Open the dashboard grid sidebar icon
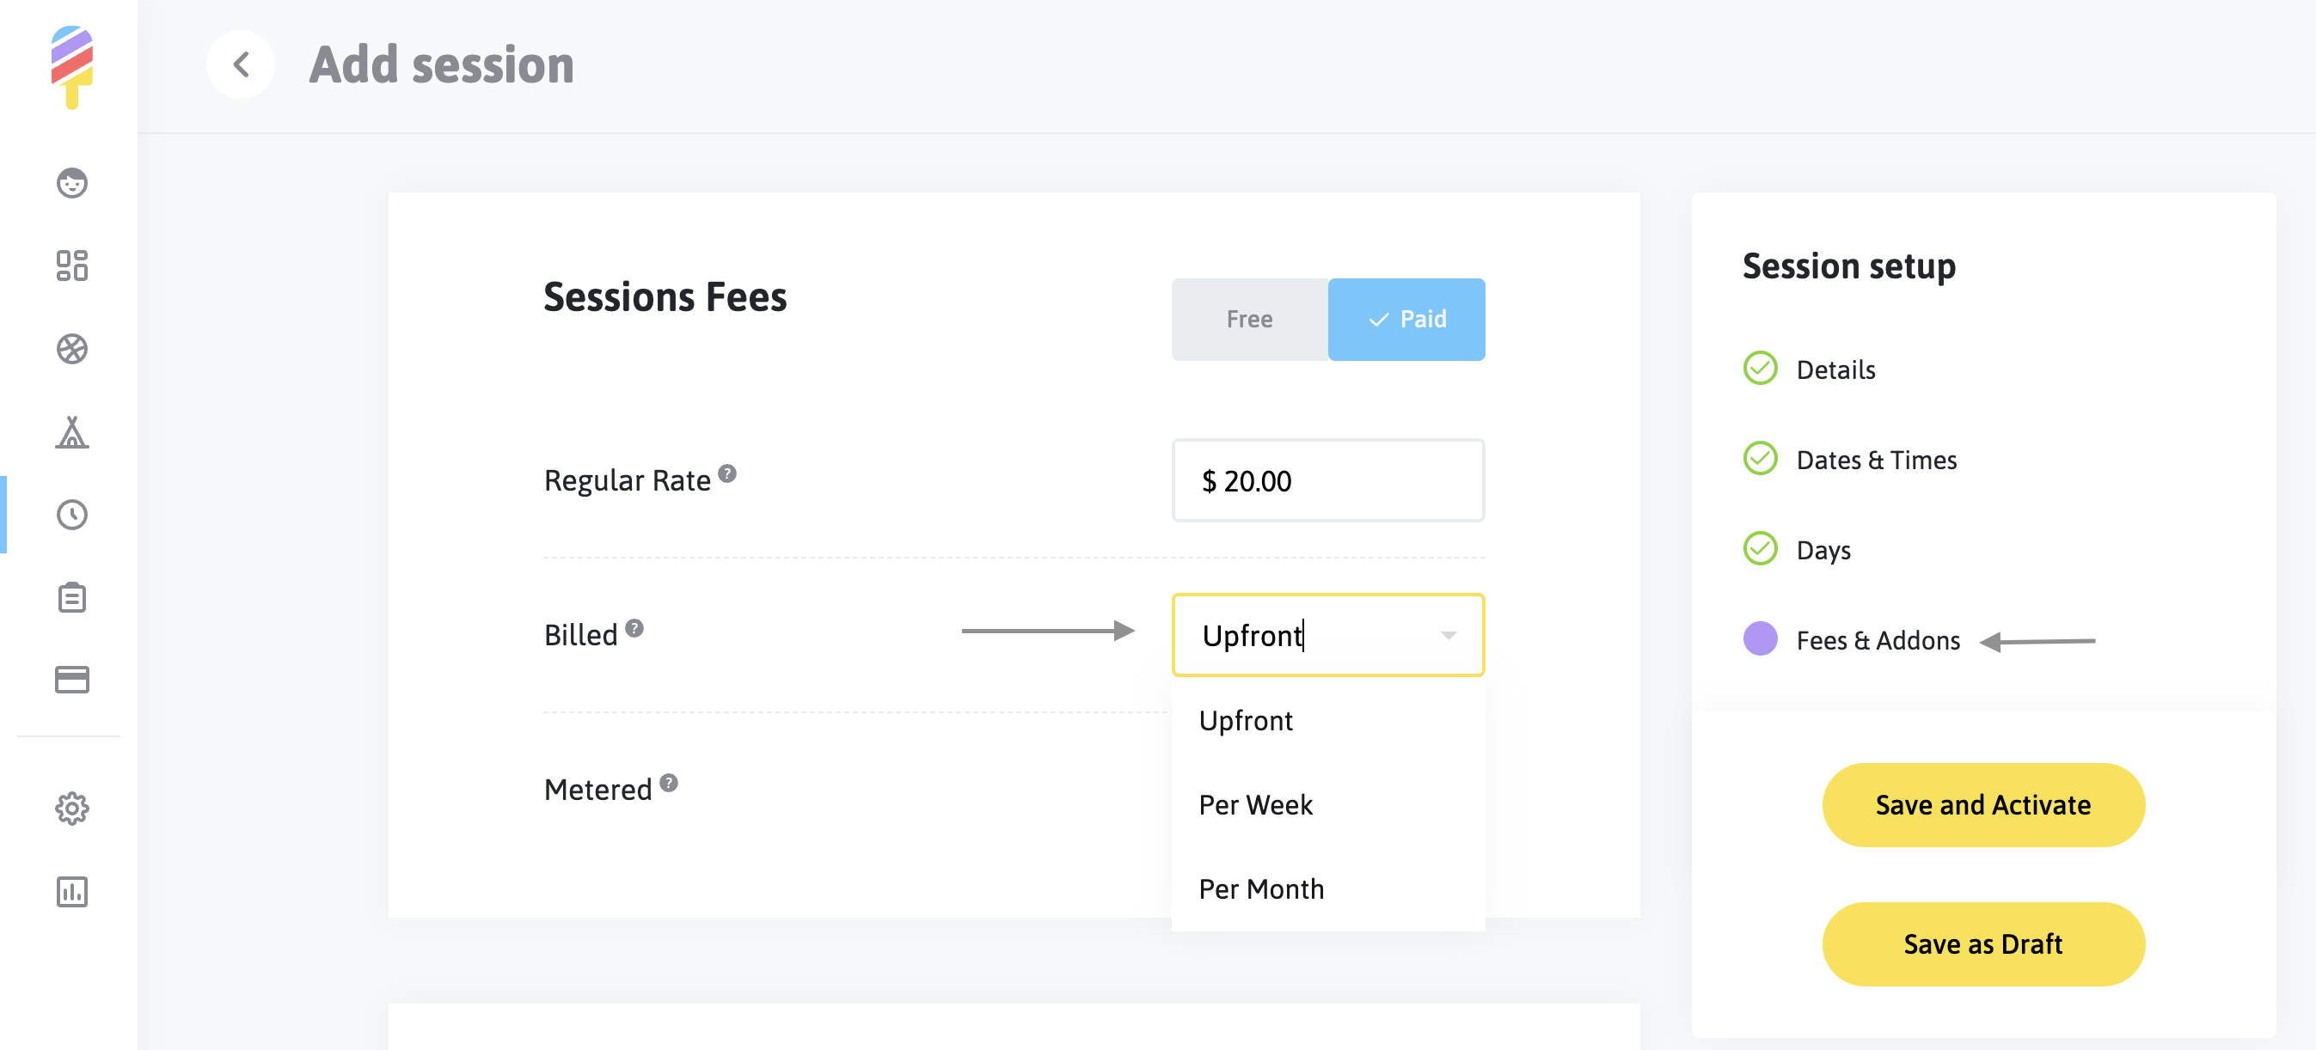The image size is (2316, 1050). [72, 266]
